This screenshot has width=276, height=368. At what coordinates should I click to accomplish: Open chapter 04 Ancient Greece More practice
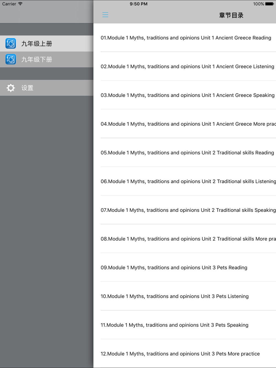point(188,124)
